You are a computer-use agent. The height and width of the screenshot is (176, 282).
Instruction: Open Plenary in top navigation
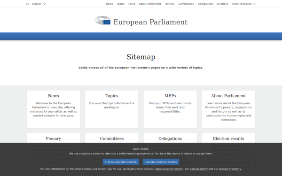170,4
